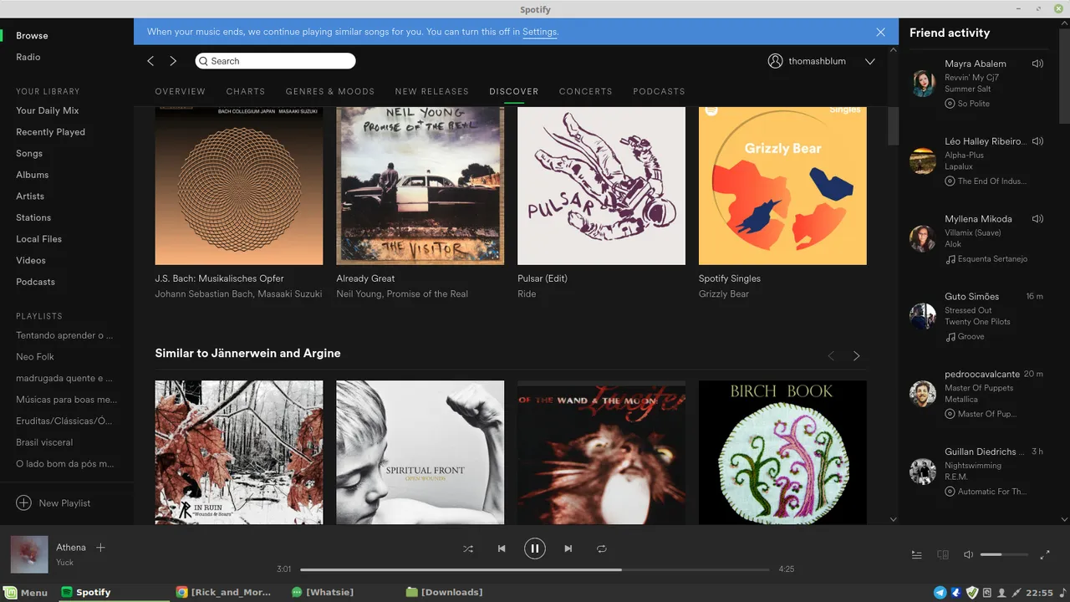This screenshot has width=1070, height=602.
Task: Open the Neo Folk playlist
Action: [35, 356]
